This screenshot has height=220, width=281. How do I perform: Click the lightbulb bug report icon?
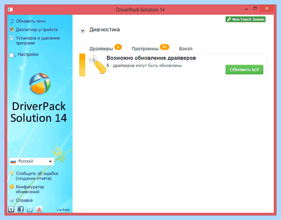click(12, 173)
